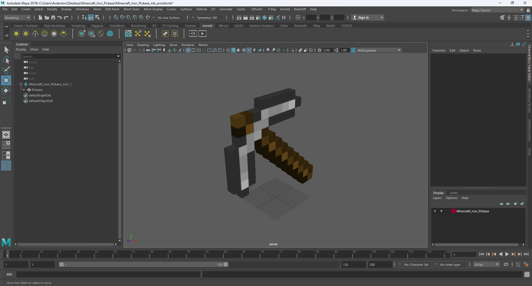Image resolution: width=532 pixels, height=286 pixels.
Task: Play animation forwards
Action: 507,254
